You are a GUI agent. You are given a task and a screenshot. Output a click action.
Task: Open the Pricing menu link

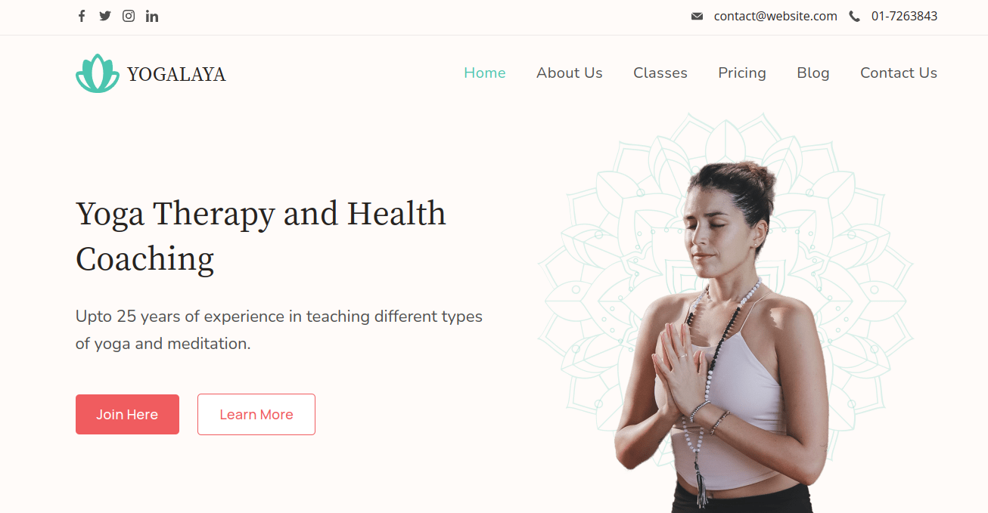pos(742,73)
